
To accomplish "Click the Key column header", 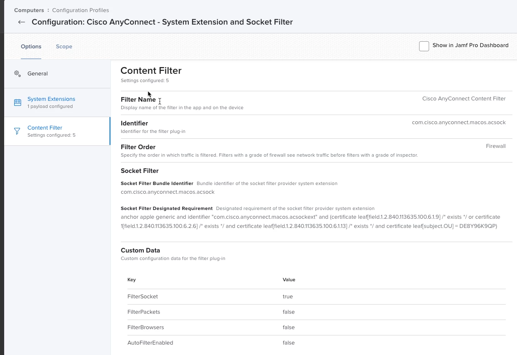I will [132, 280].
